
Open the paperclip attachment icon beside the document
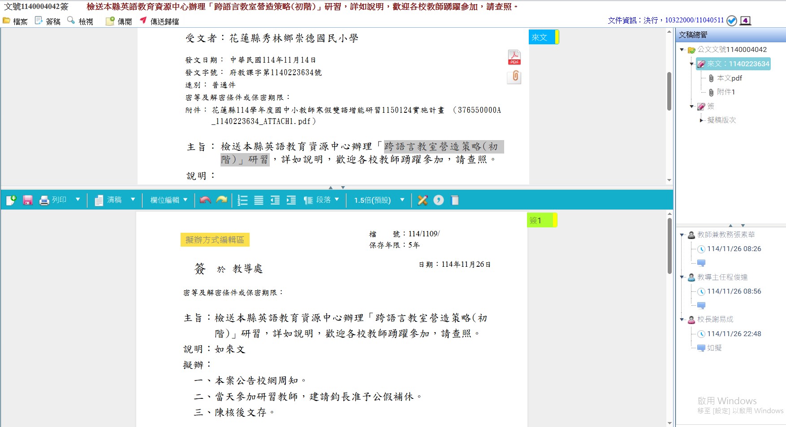click(515, 77)
